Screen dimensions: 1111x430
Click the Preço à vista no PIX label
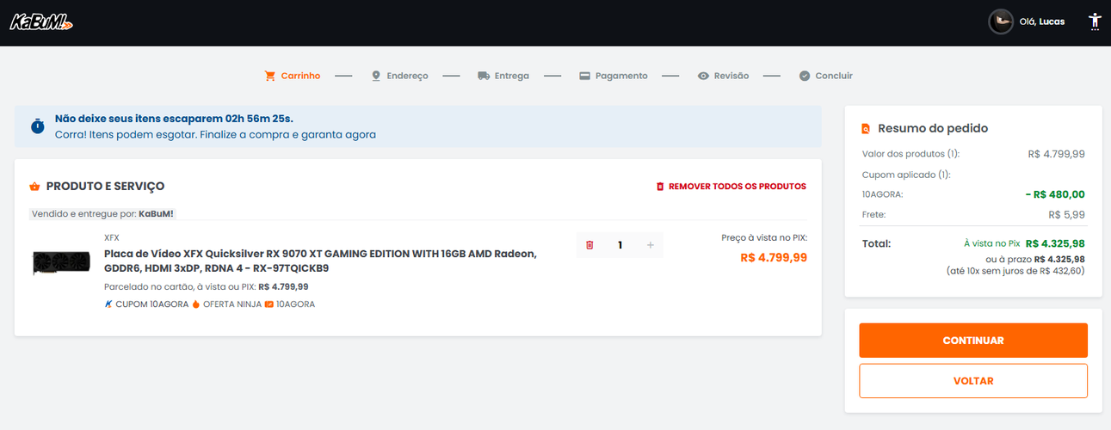click(x=764, y=237)
